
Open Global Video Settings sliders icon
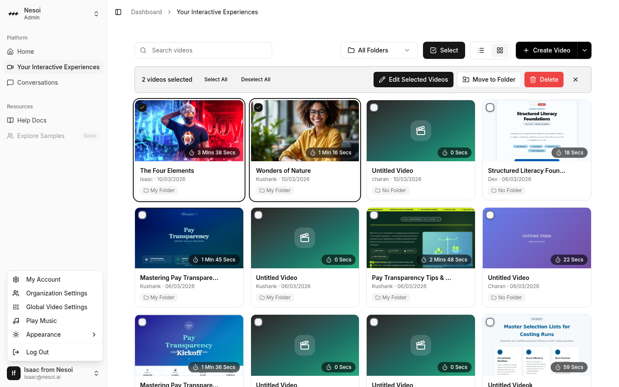click(x=16, y=307)
